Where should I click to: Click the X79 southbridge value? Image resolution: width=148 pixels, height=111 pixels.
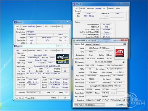47,40
